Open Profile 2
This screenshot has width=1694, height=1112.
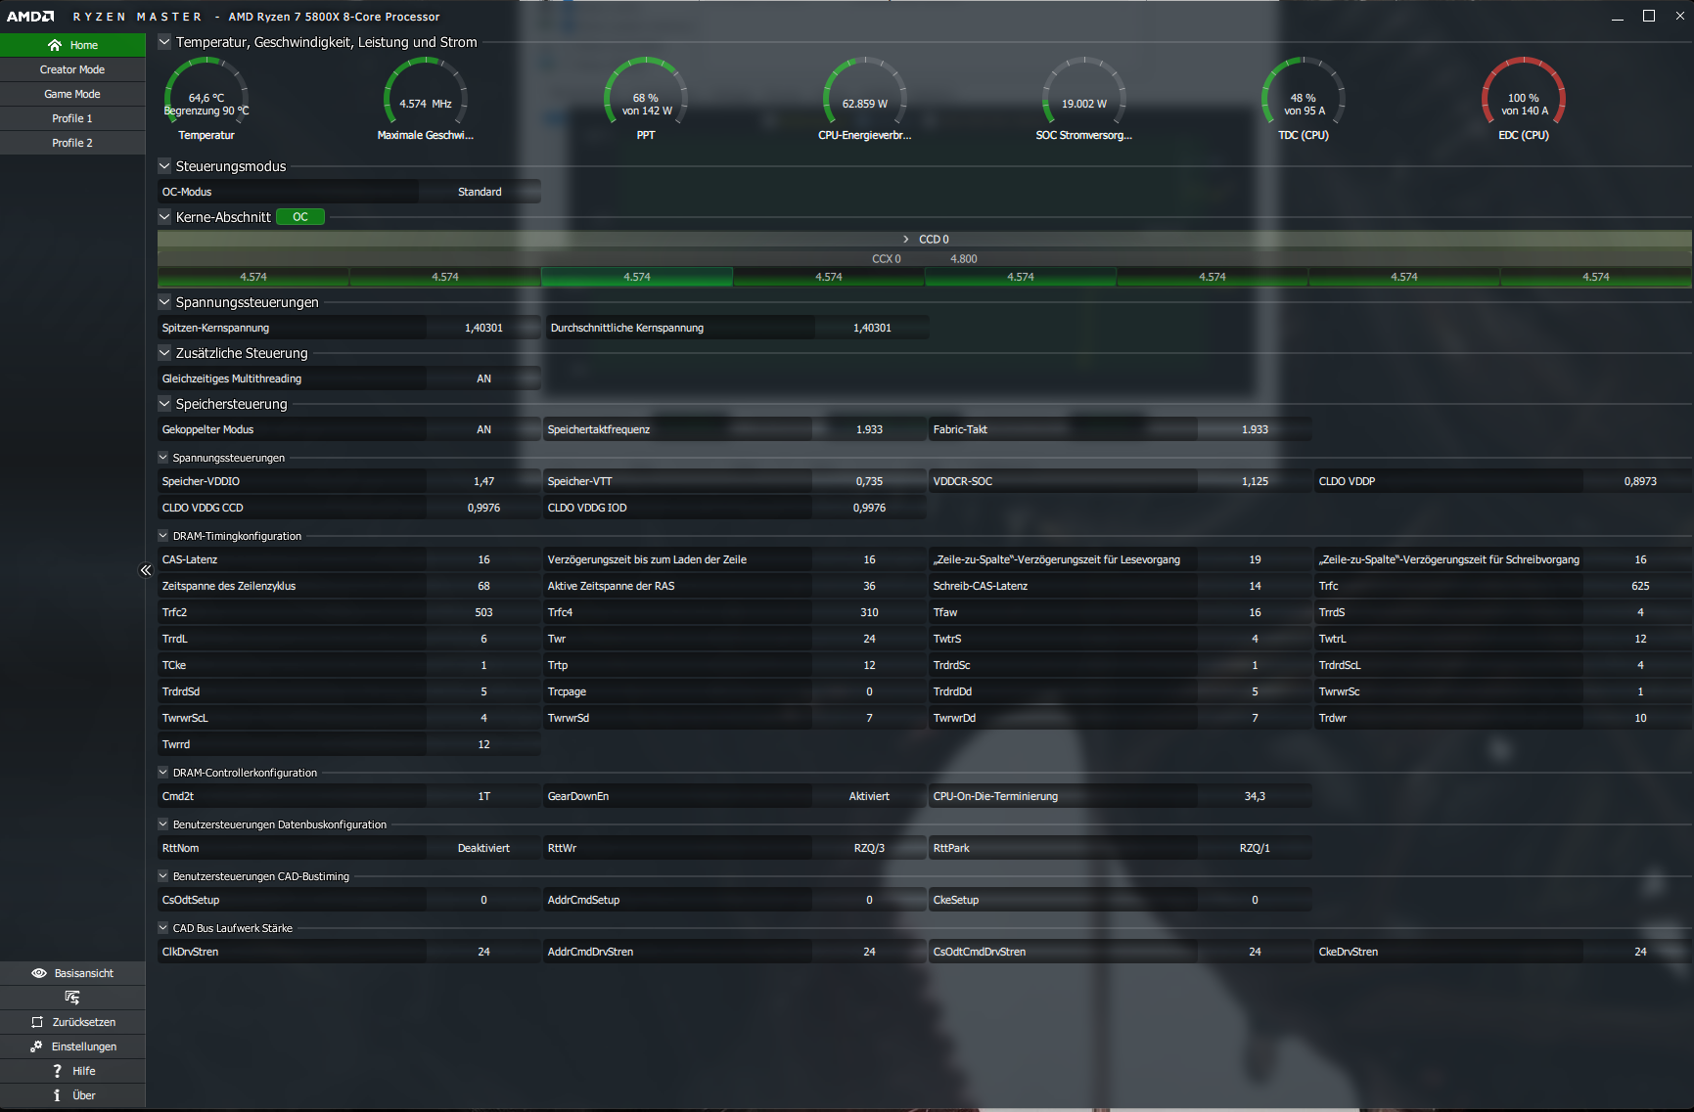[x=72, y=143]
